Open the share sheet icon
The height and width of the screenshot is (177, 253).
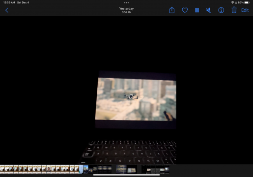172,10
